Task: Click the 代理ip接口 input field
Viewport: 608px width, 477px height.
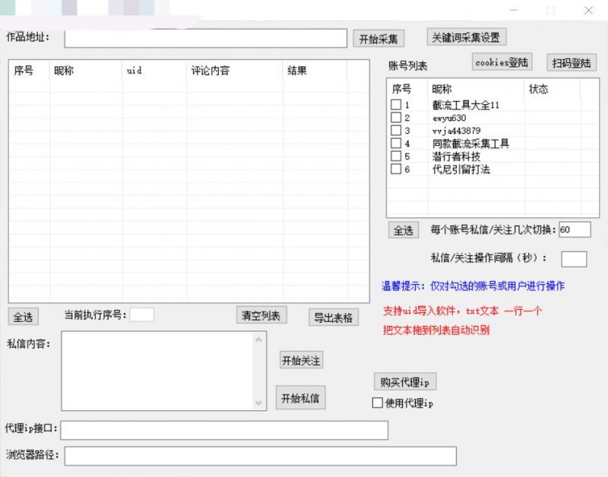Action: tap(224, 430)
